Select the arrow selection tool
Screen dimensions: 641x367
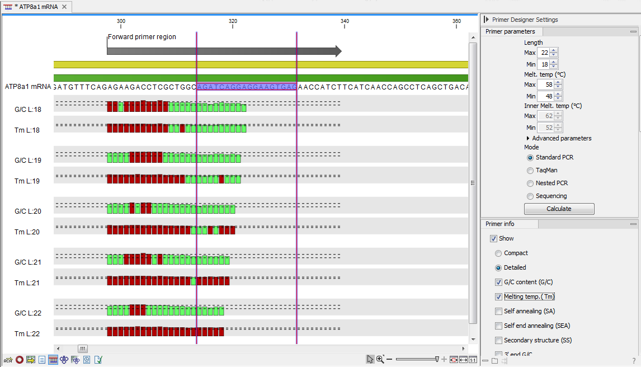point(370,359)
